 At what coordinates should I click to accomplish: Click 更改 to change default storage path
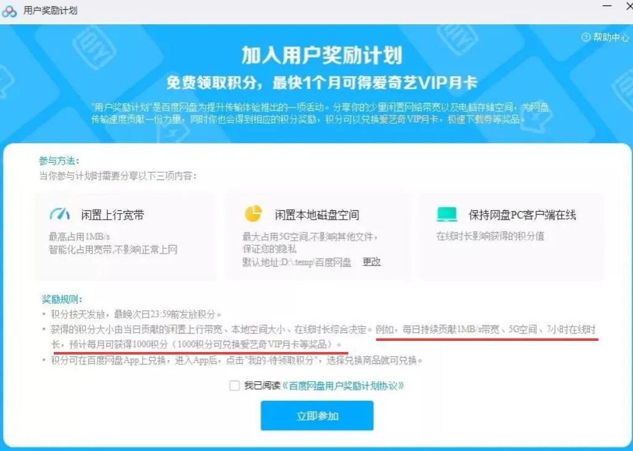(372, 262)
